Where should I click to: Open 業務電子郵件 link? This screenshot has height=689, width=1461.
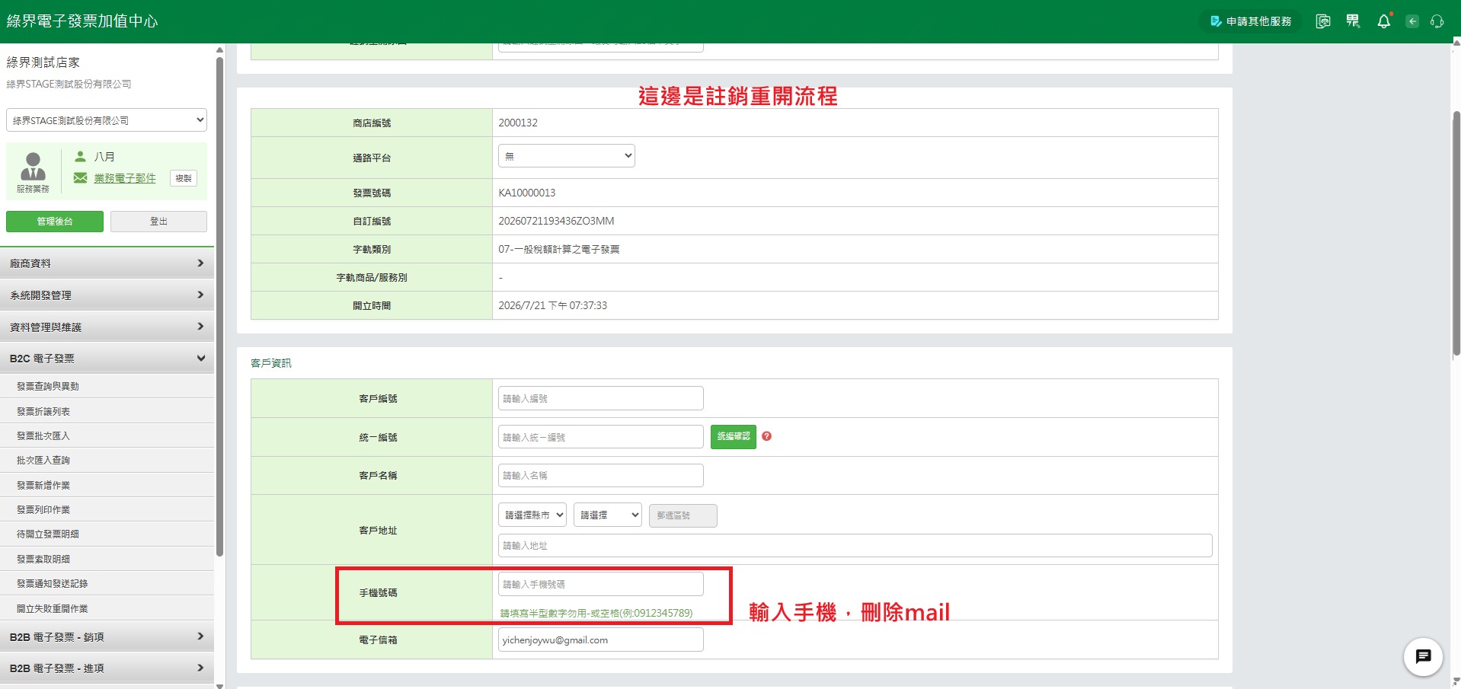tap(125, 178)
